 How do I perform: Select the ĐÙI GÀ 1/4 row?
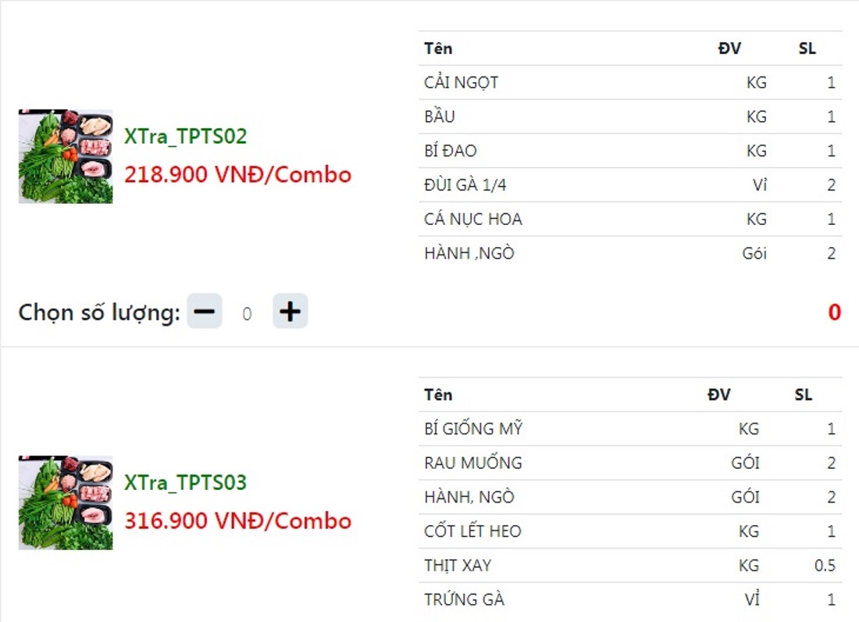pos(630,185)
